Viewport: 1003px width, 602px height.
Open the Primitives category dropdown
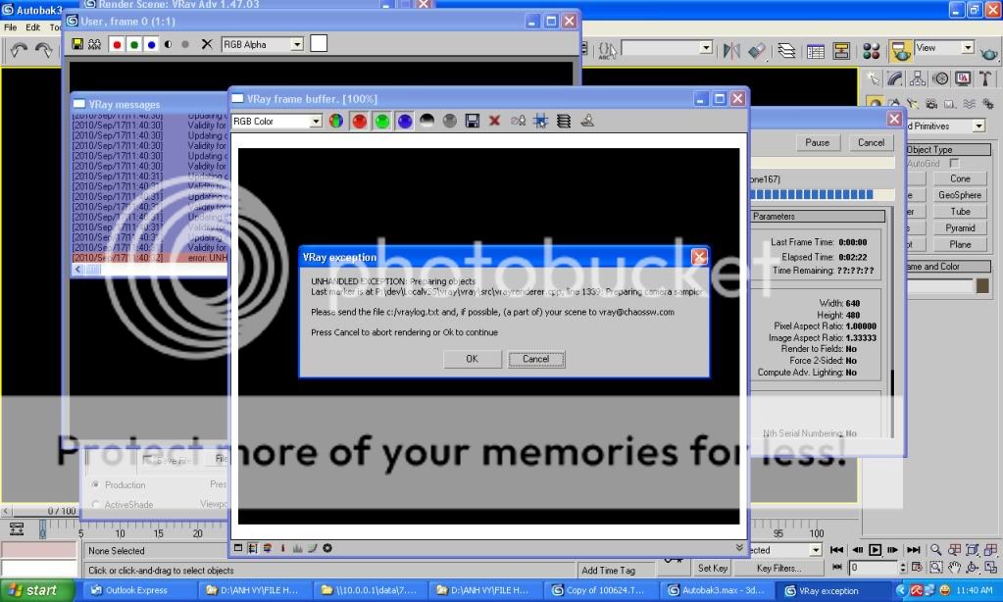pos(978,126)
